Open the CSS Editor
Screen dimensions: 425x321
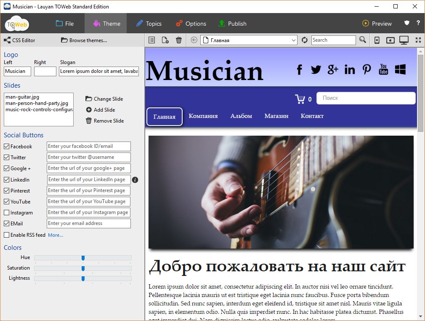pos(19,40)
